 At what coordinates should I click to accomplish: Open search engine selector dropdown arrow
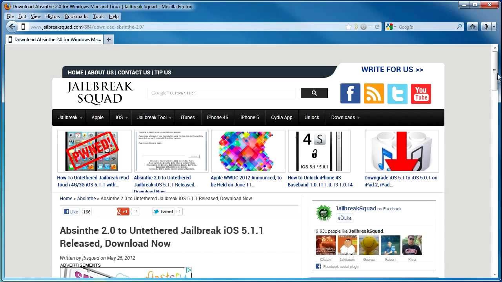(x=395, y=27)
